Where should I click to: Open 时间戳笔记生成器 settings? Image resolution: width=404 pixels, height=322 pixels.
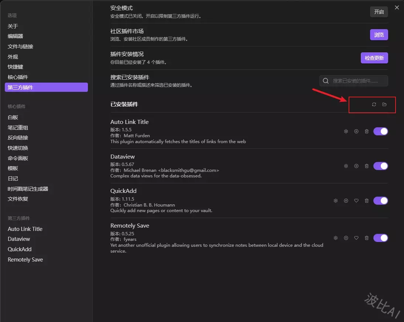click(x=47, y=189)
